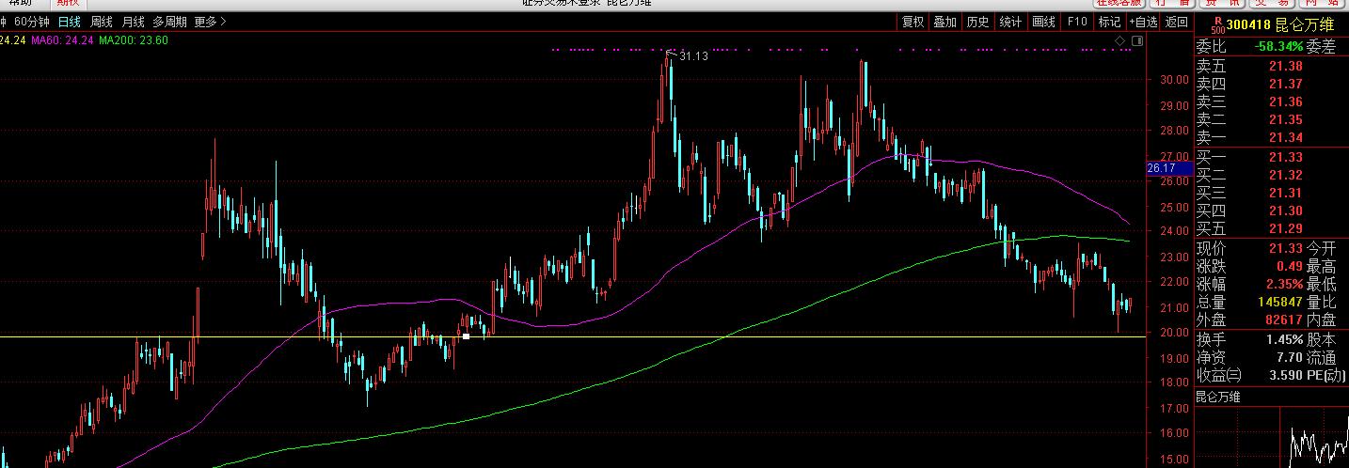This screenshot has height=468, width=1349.
Task: Click 买四 price 21.30
Action: 1285,211
